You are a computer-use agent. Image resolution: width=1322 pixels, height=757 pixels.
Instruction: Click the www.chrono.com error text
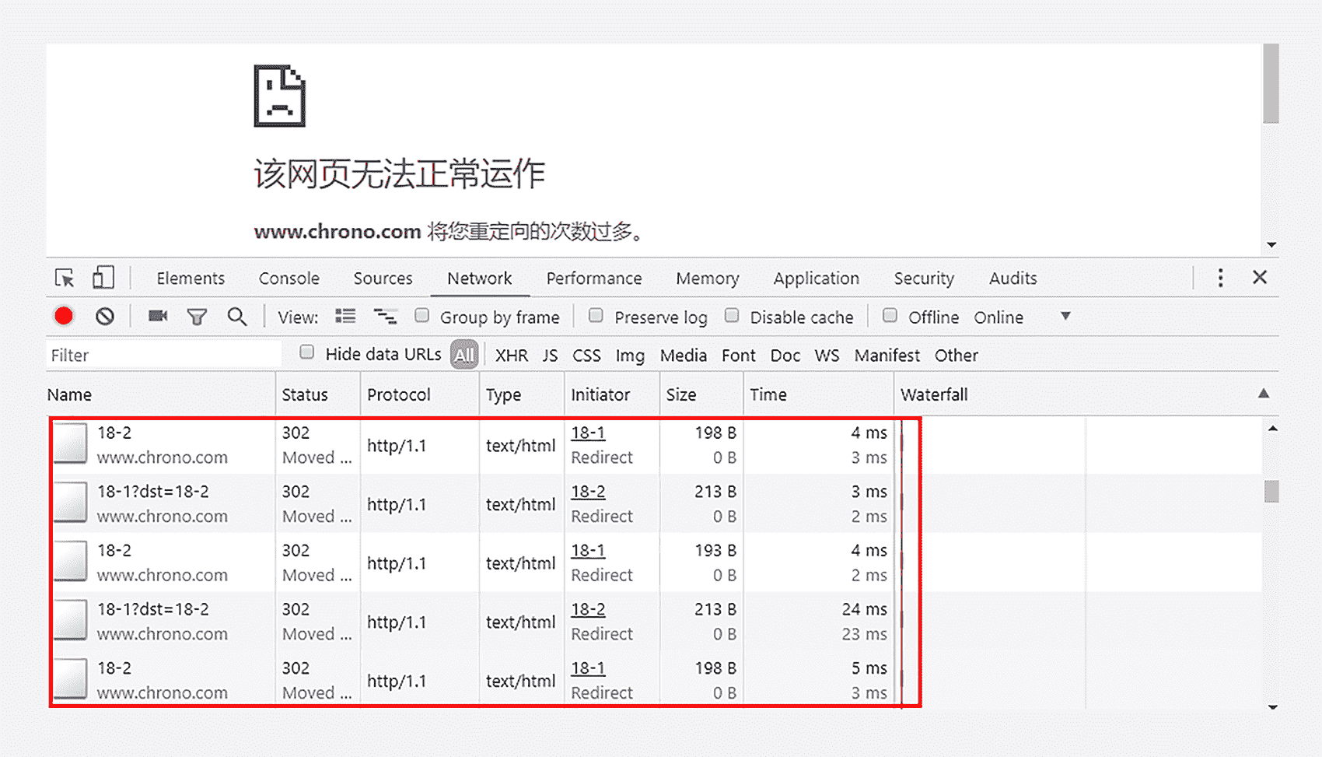[x=337, y=232]
